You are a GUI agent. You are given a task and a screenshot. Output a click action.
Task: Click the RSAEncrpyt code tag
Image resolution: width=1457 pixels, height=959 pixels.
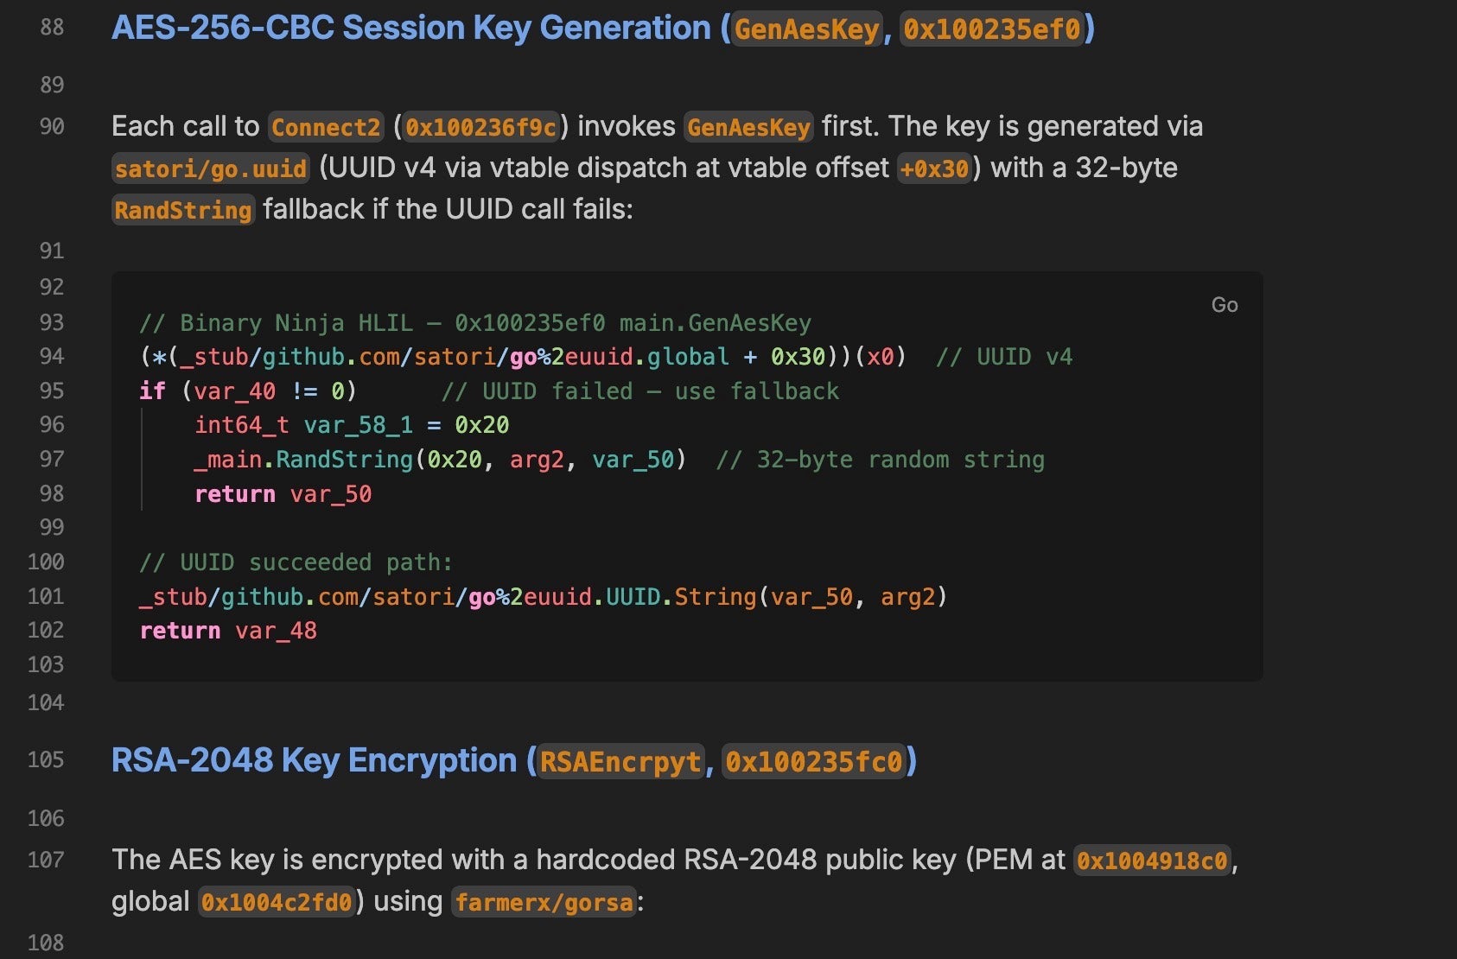pos(620,762)
